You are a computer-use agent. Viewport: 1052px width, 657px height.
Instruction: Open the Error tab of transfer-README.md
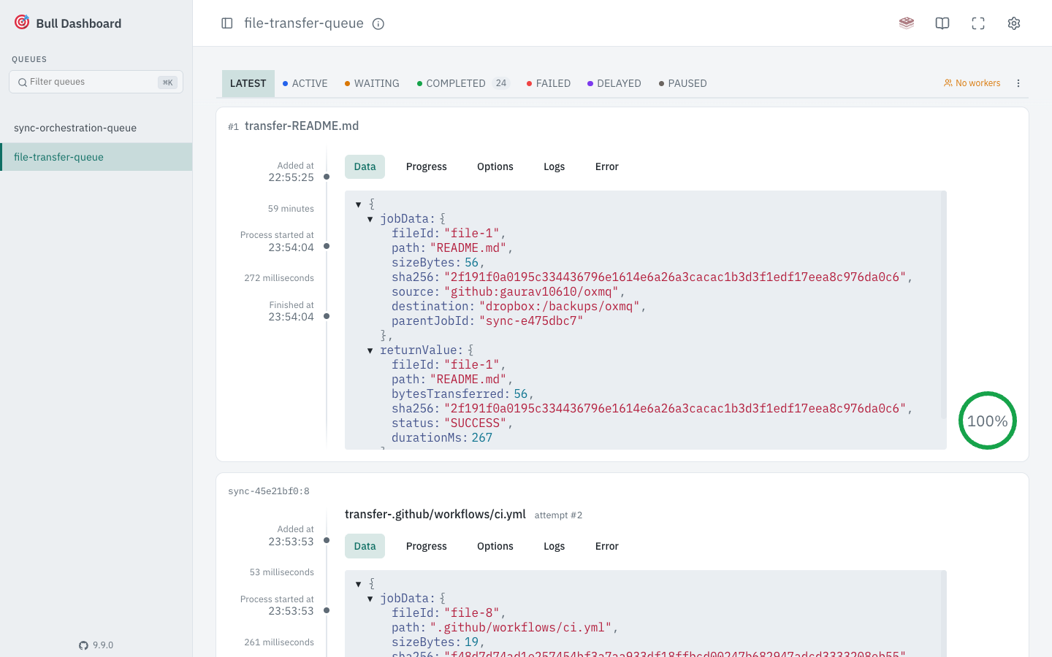tap(607, 166)
